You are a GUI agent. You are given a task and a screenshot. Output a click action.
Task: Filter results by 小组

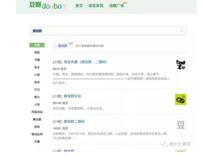(37, 75)
